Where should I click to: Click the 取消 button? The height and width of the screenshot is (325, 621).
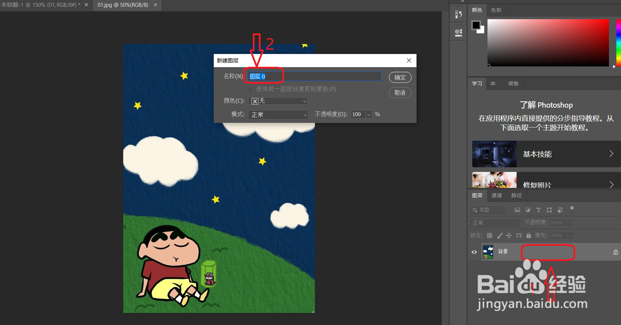click(400, 93)
